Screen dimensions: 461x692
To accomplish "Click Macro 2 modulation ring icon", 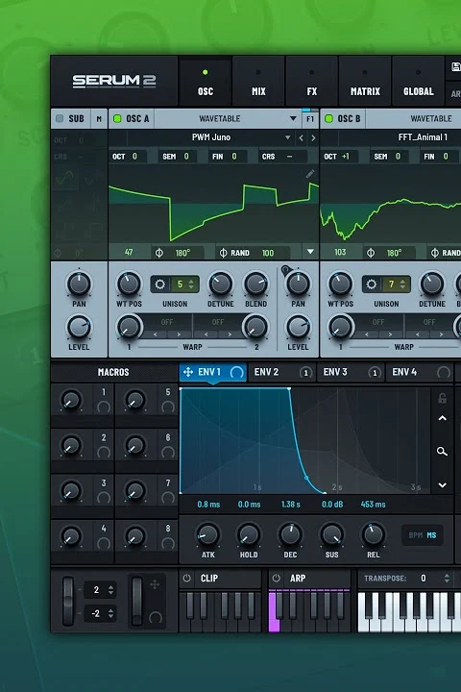I will click(x=104, y=453).
